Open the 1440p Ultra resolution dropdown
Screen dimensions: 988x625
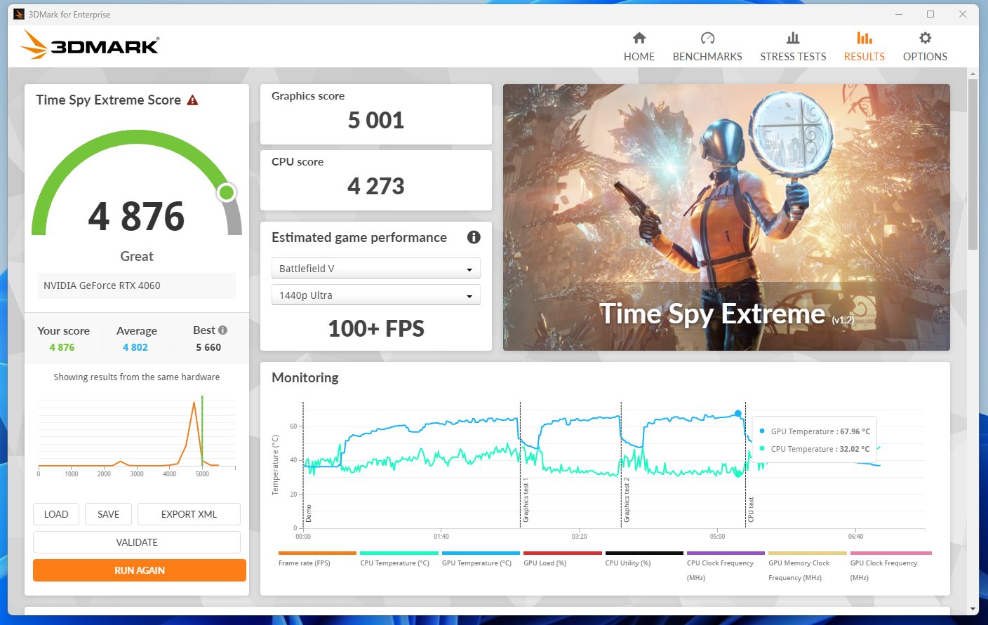pyautogui.click(x=375, y=295)
